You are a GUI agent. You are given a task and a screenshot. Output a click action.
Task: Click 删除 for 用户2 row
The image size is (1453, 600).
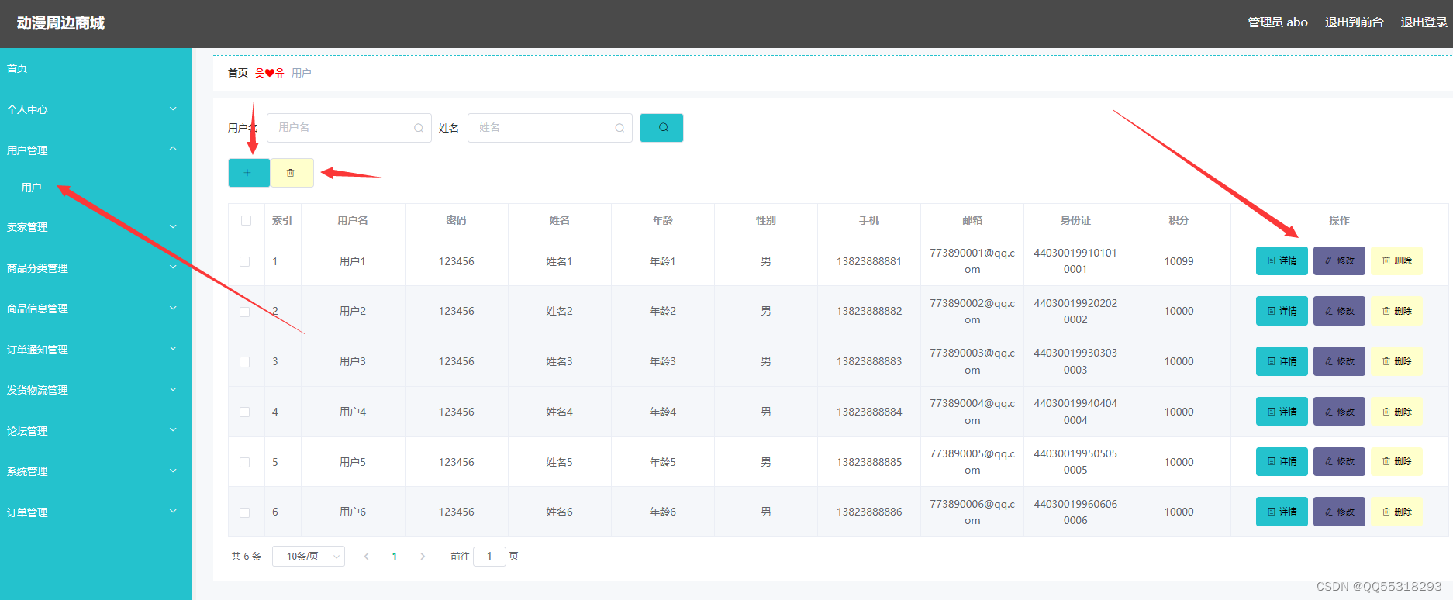tap(1396, 311)
